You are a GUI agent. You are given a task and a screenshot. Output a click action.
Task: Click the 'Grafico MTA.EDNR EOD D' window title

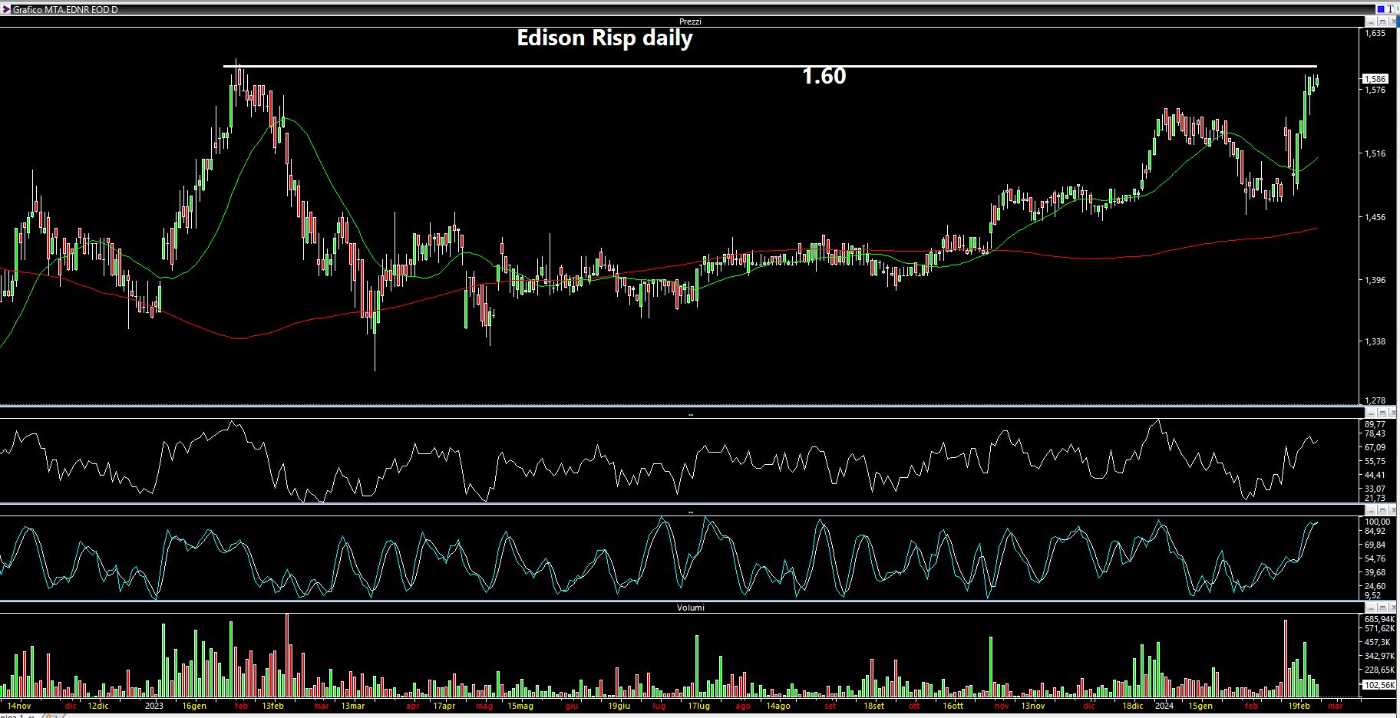(x=65, y=10)
